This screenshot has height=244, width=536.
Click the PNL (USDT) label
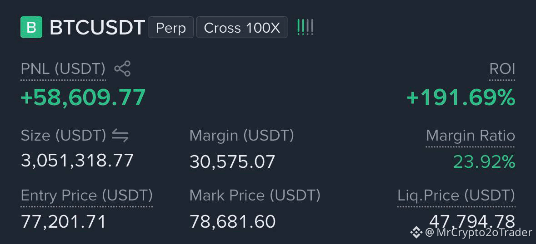tap(63, 69)
